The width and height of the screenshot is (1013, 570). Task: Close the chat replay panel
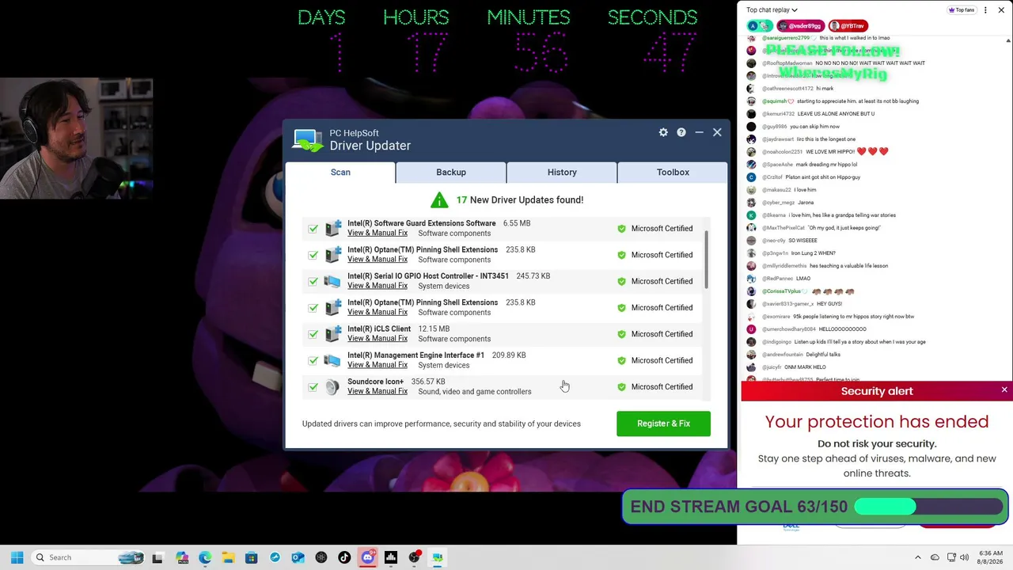pos(1001,10)
